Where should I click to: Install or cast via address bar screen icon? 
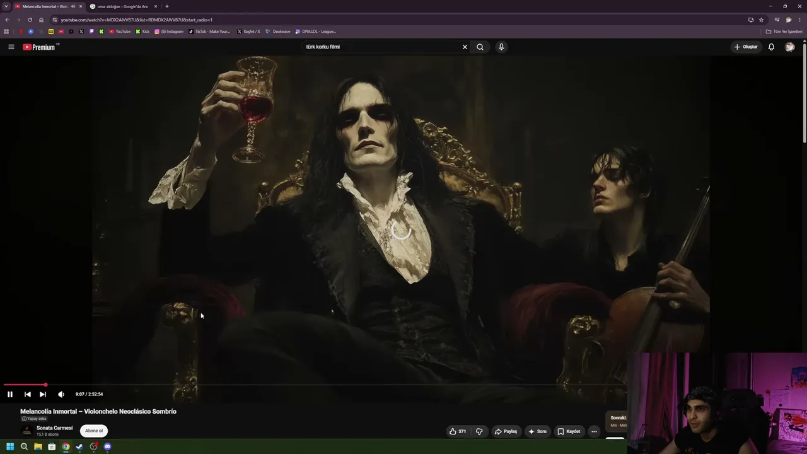point(750,20)
